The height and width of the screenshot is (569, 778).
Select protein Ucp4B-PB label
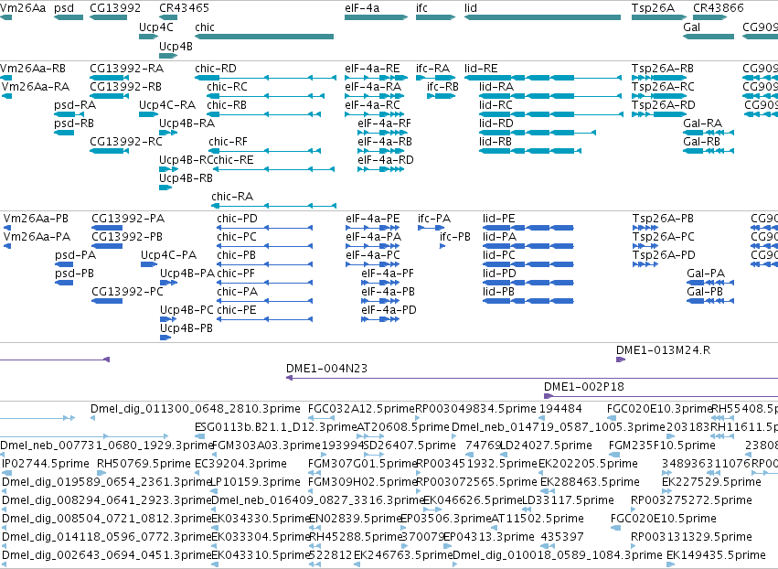pyautogui.click(x=187, y=328)
